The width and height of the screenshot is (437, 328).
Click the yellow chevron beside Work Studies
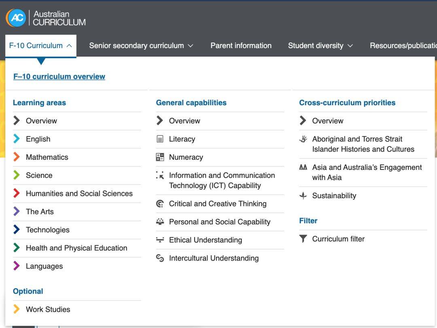point(17,309)
